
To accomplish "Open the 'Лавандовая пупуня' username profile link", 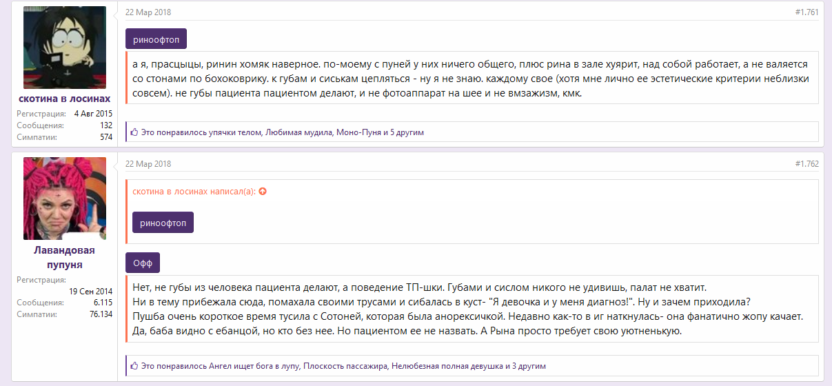I will tap(65, 257).
